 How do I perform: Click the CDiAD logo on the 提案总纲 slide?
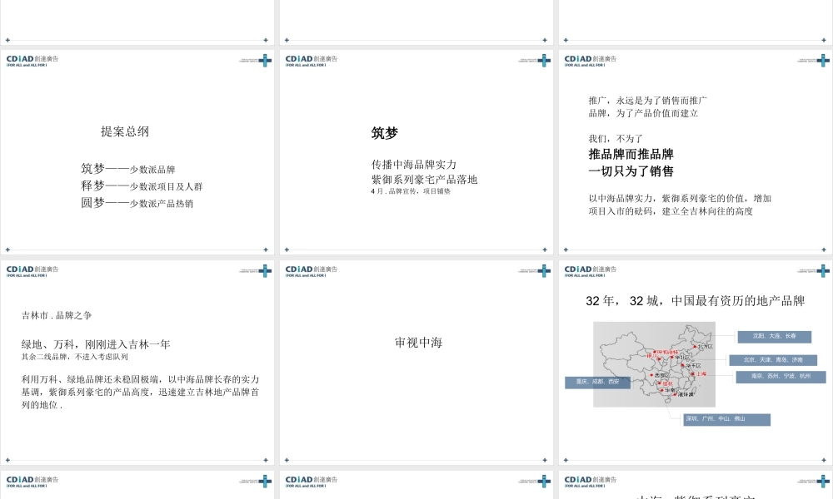tap(32, 61)
